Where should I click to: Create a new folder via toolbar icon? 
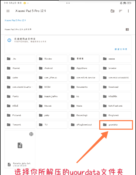[112, 11]
